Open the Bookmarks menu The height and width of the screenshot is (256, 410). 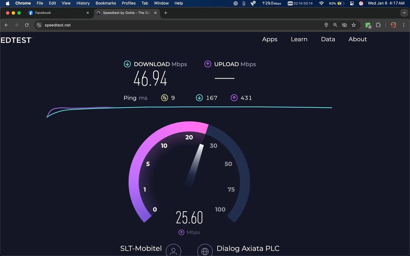point(106,3)
